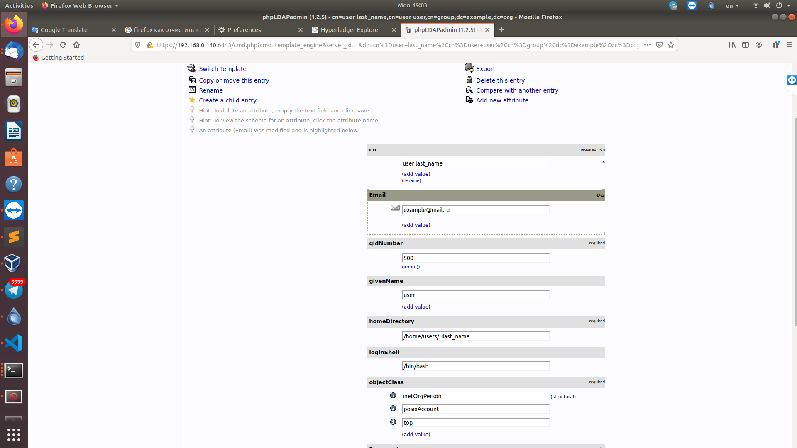Expand the system power menu arrow
Image resolution: width=797 pixels, height=448 pixels.
tap(789, 5)
